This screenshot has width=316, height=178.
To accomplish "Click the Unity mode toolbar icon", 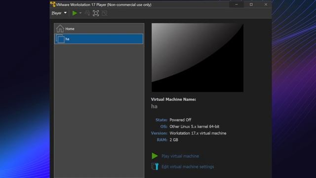I will tap(104, 13).
